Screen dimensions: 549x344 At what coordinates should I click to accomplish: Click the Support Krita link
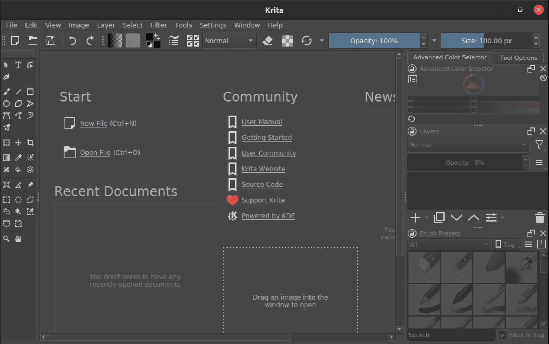point(263,200)
